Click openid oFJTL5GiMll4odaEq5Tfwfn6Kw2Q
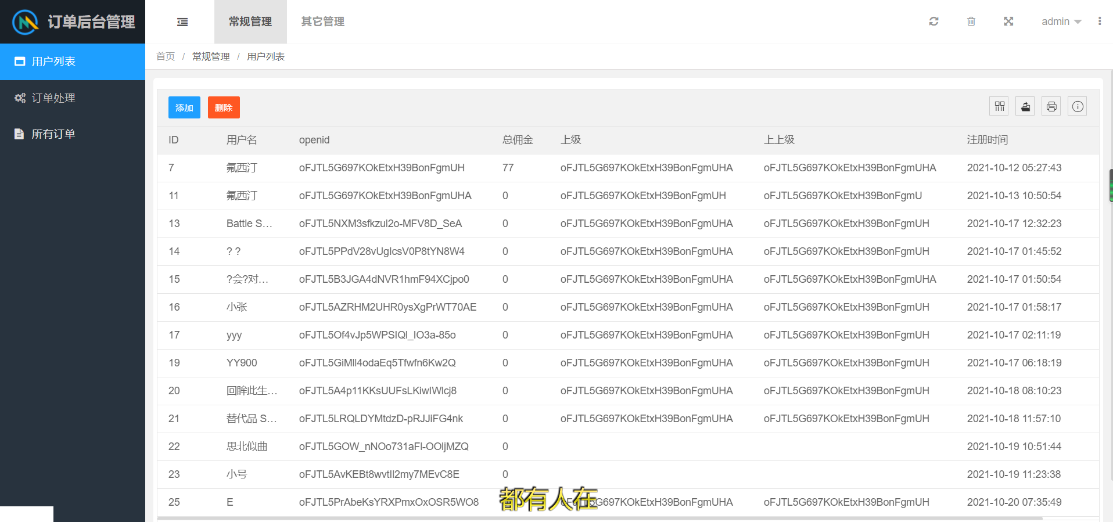Image resolution: width=1113 pixels, height=522 pixels. [x=377, y=363]
